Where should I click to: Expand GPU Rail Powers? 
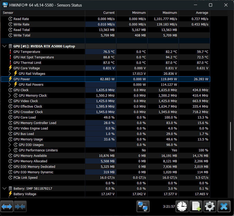[10, 84]
